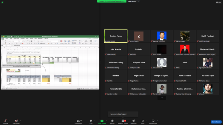Open Cell Styles in Excel
Viewport: 223px width, 125px height.
[69, 42]
